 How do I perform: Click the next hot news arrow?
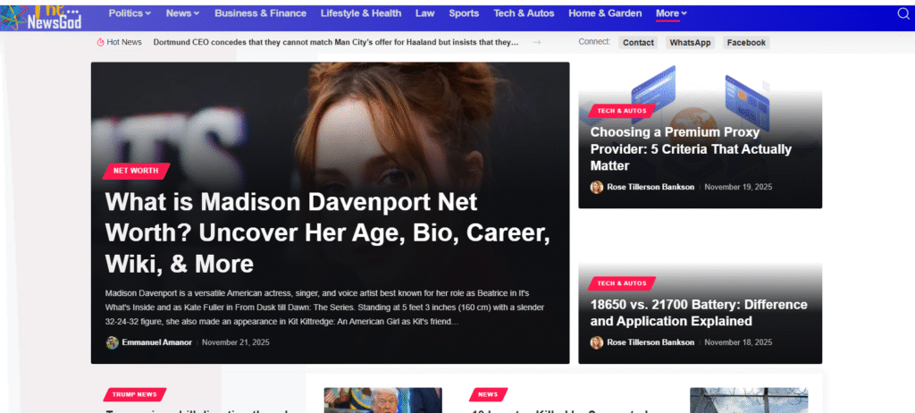click(x=537, y=42)
